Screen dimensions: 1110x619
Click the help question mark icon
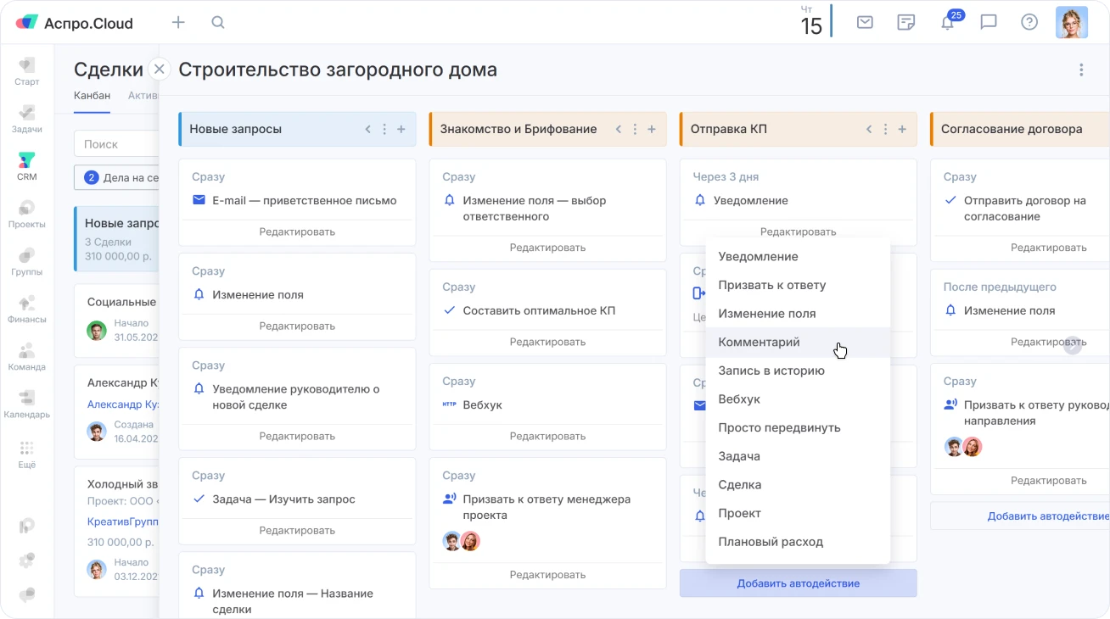click(x=1029, y=23)
